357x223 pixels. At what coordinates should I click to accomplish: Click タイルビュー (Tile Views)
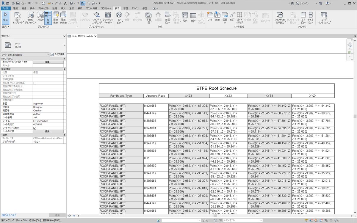311,18
